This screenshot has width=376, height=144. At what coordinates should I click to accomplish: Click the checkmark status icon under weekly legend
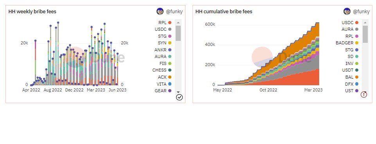click(x=179, y=97)
